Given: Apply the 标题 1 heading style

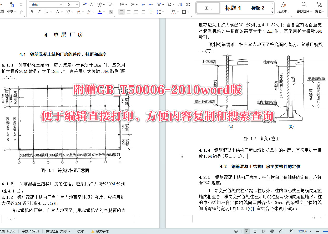Looking at the screenshot, I should (233, 8).
